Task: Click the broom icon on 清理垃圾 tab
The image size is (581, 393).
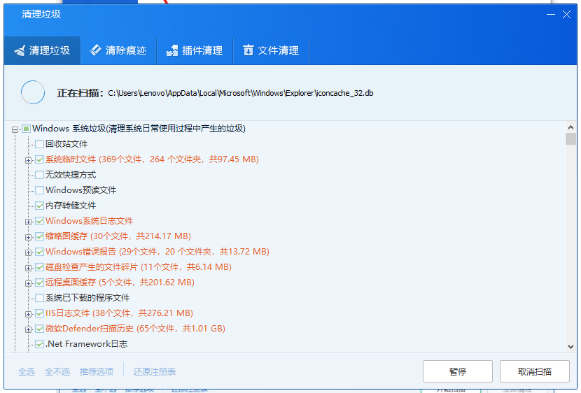Action: 20,50
